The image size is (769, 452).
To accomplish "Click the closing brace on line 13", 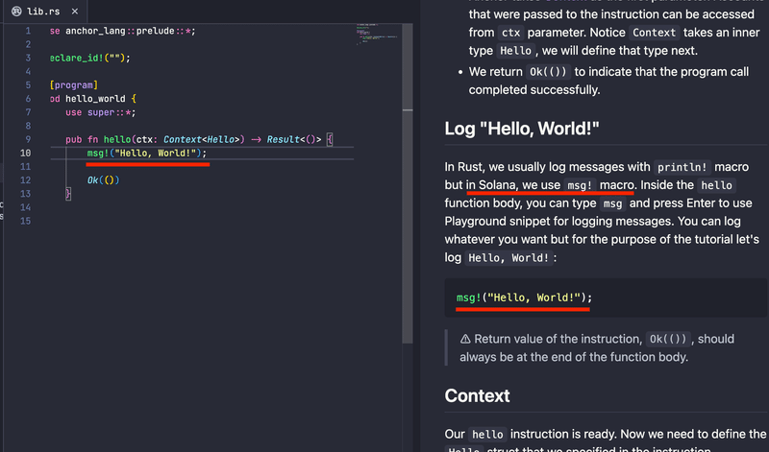I will pos(68,194).
